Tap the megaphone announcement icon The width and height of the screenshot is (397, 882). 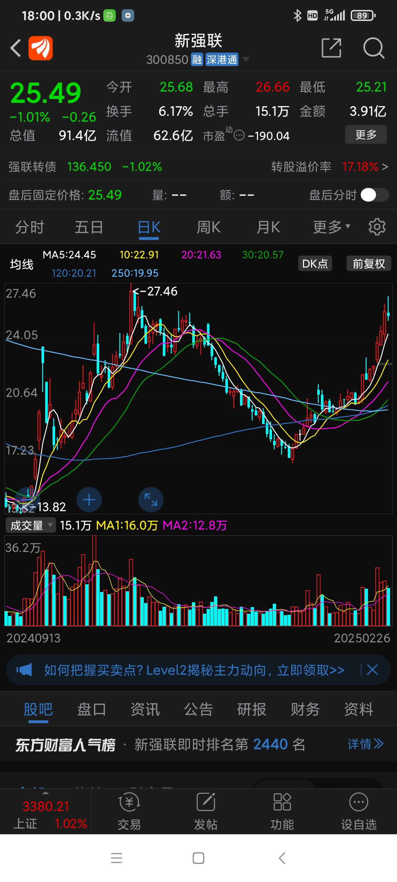(24, 670)
